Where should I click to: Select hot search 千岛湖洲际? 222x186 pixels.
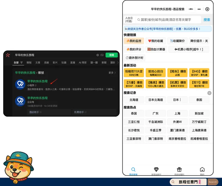[156, 122]
